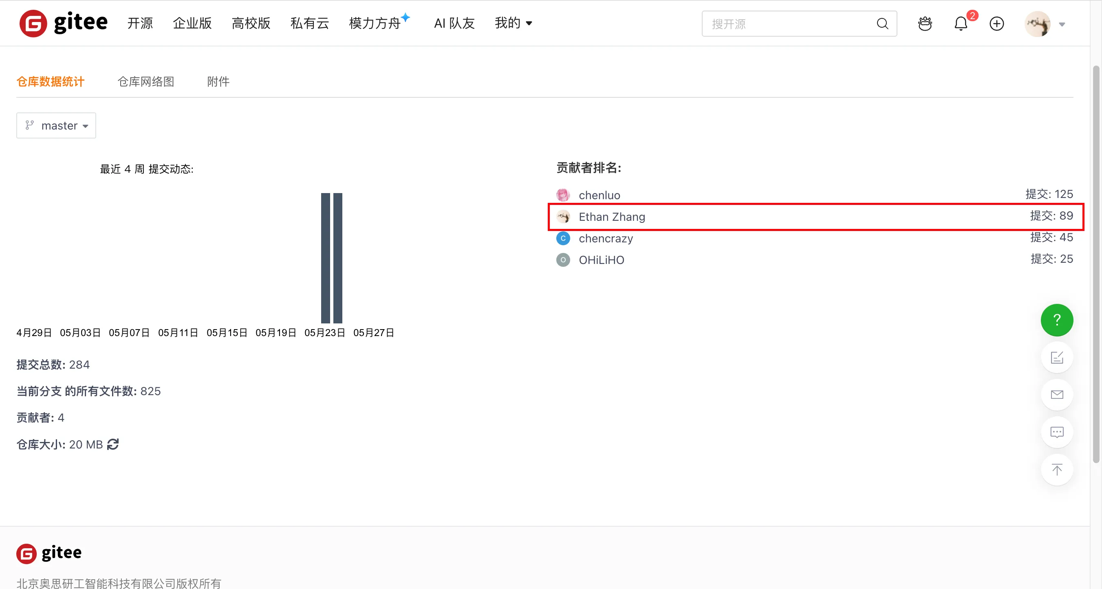1102x589 pixels.
Task: Click the branch icon in master selector
Action: coord(29,125)
